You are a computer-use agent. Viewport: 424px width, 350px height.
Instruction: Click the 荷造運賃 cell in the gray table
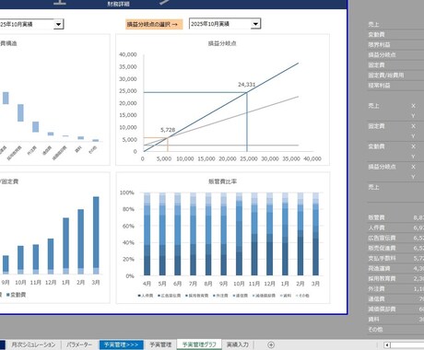[379, 268]
